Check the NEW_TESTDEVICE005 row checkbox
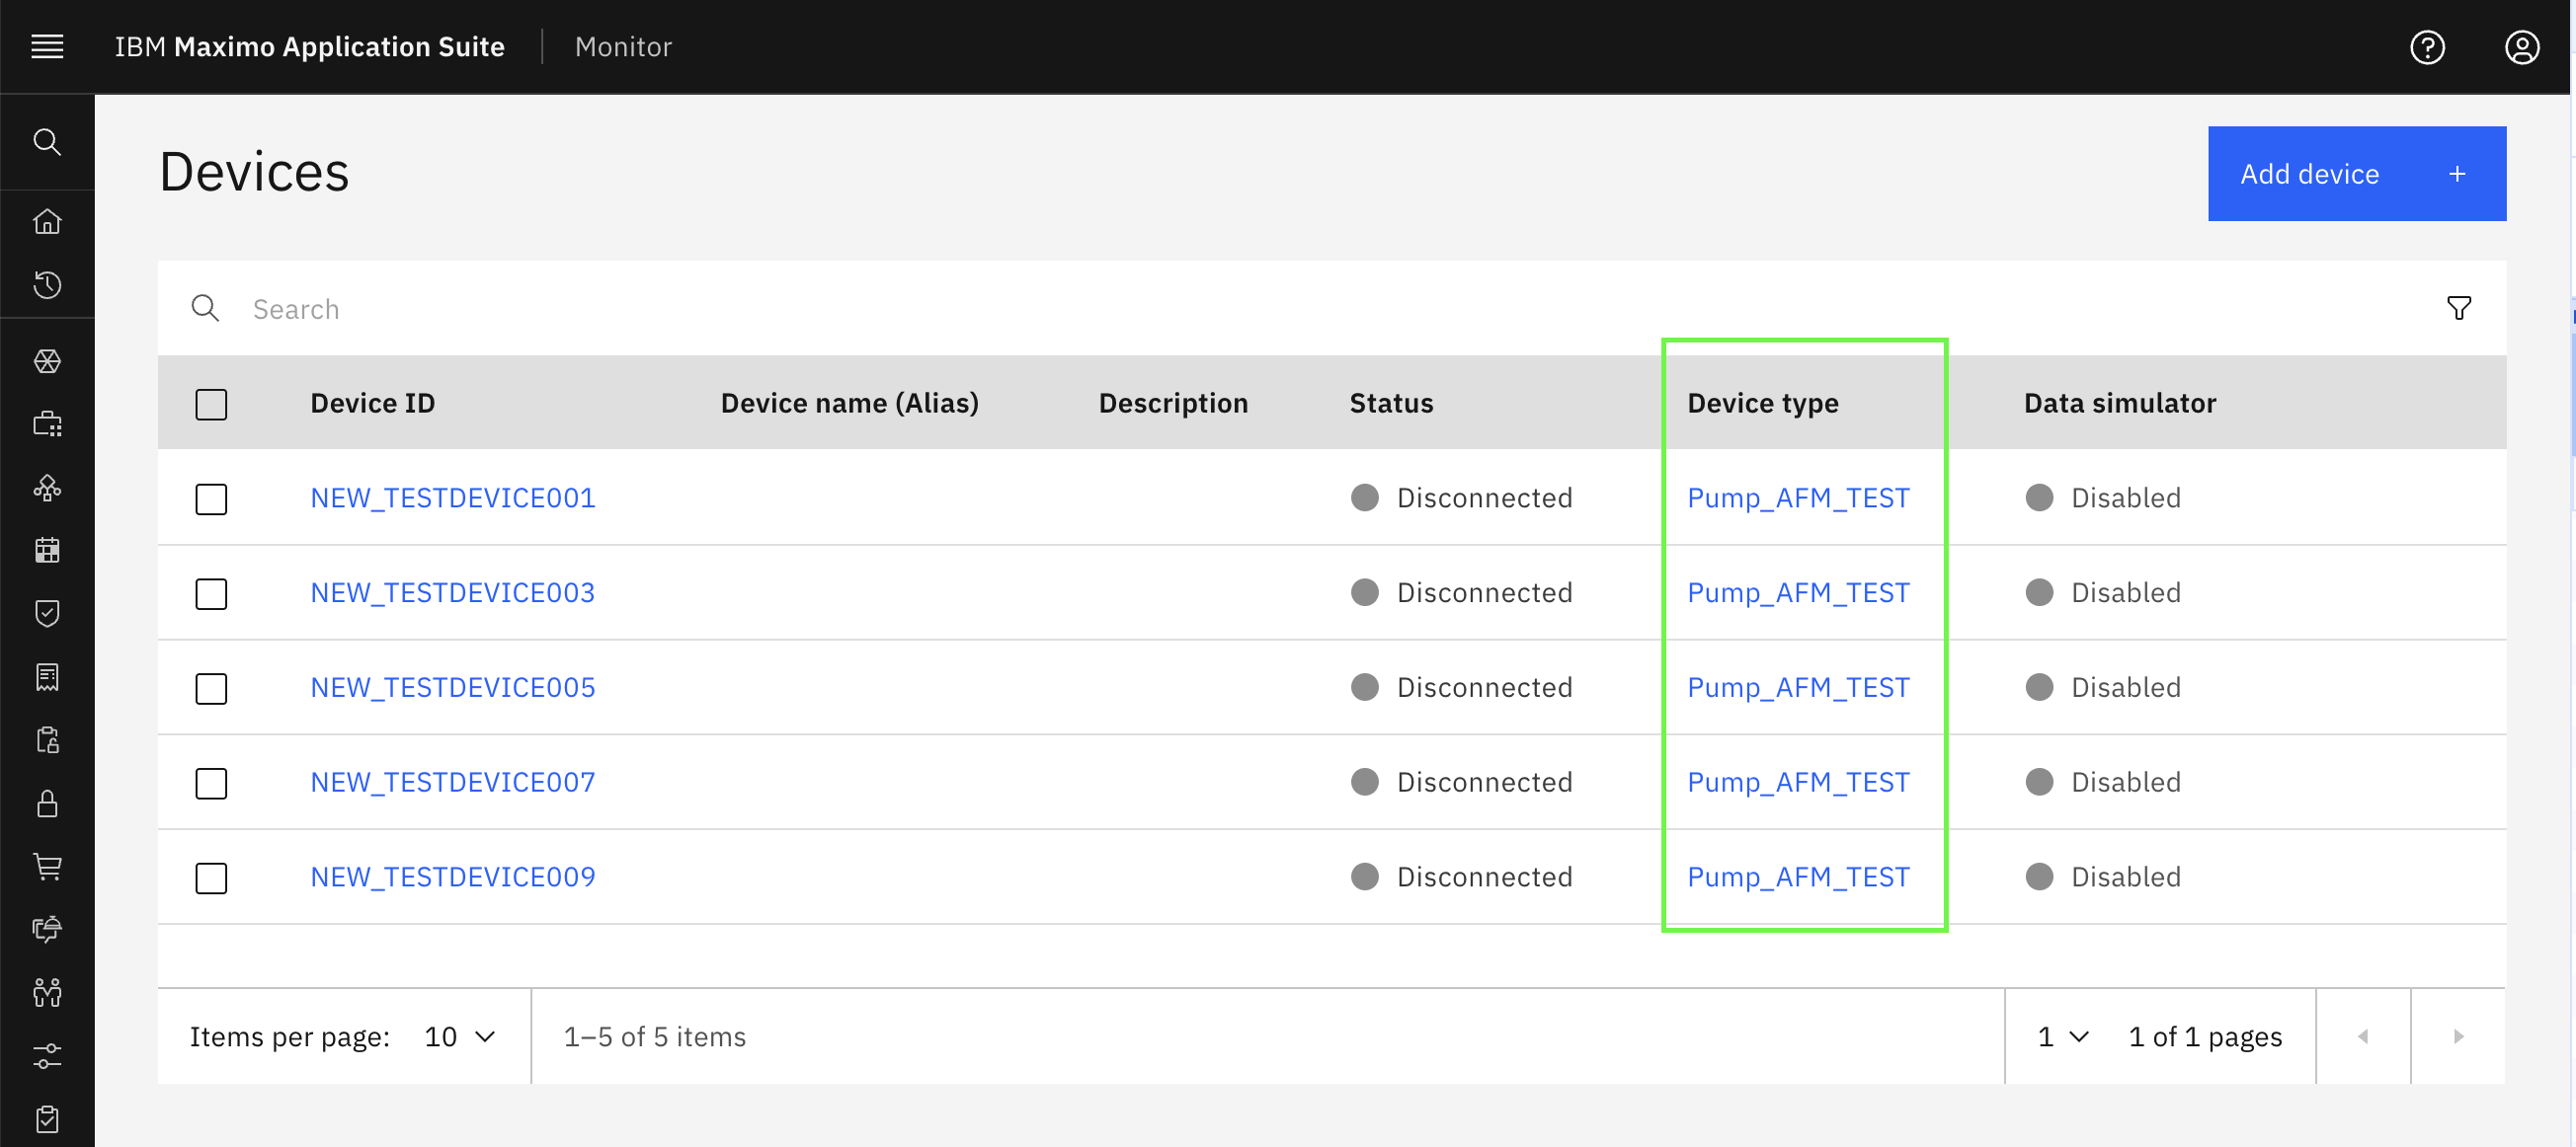 [x=211, y=688]
